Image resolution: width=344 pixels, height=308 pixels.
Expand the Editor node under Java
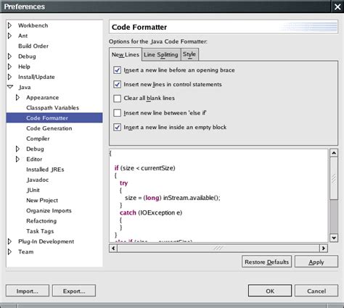17,159
